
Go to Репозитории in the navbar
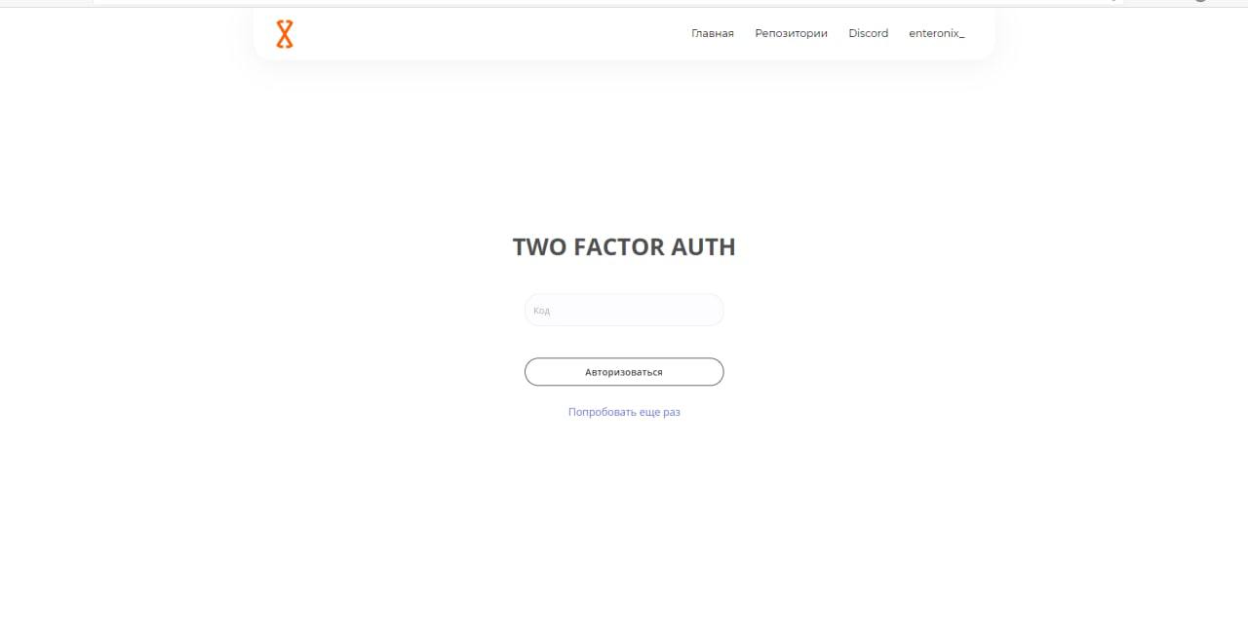[x=791, y=33]
